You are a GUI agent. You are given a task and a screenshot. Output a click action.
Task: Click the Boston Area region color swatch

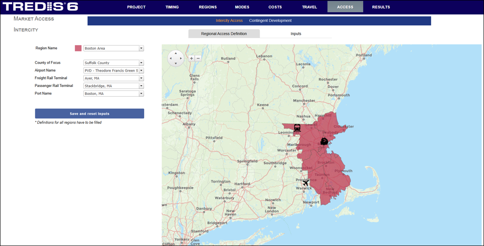pyautogui.click(x=78, y=48)
